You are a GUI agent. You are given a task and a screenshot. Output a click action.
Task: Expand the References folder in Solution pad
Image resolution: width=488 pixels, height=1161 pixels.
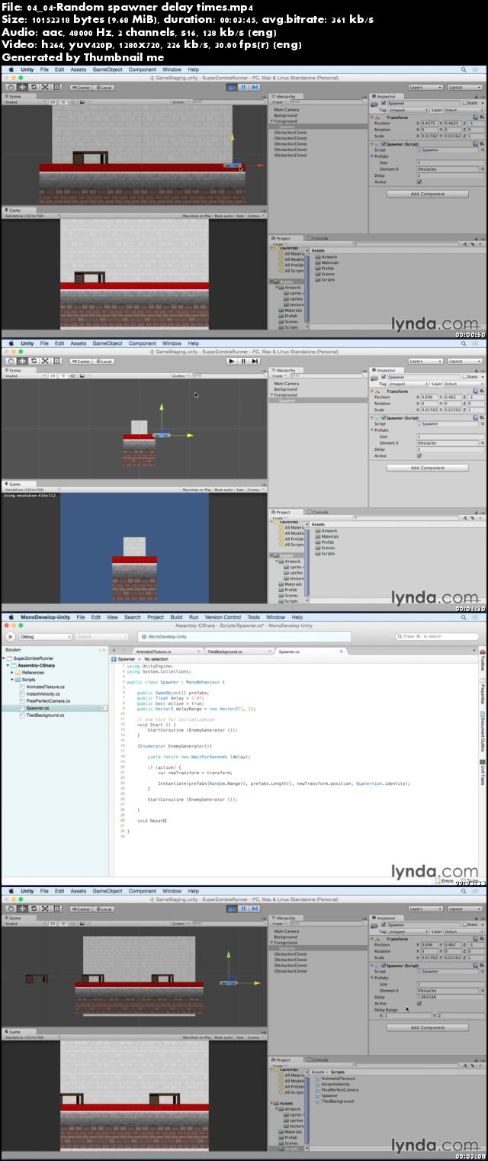coord(13,672)
